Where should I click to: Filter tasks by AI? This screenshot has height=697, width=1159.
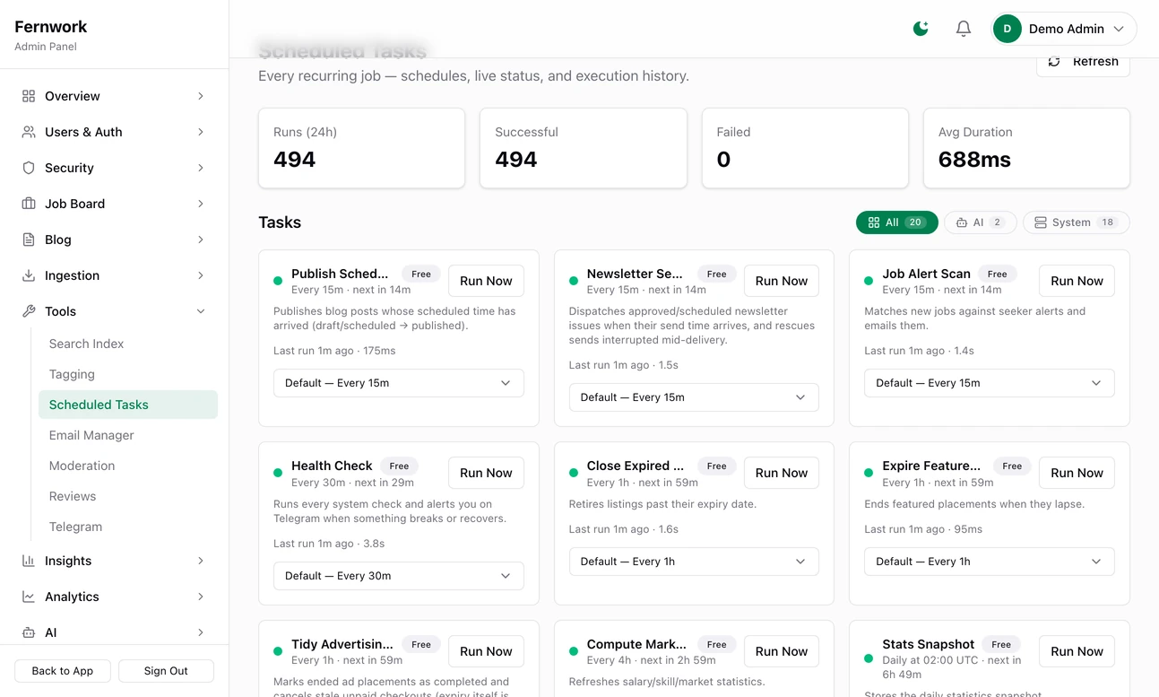coord(981,222)
